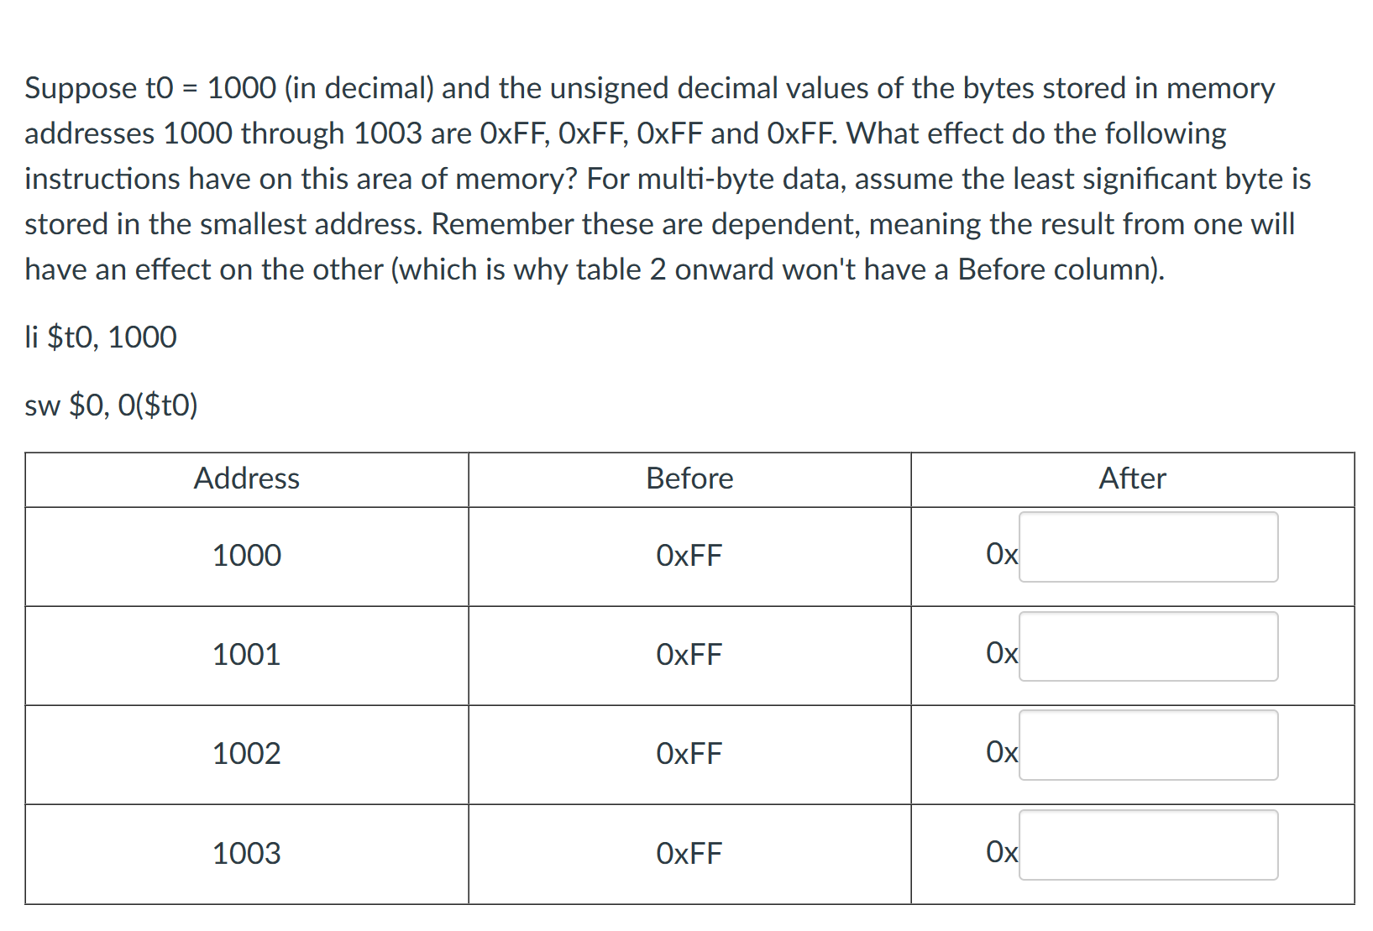1373x931 pixels.
Task: Click the After input field for address 1000
Action: [1148, 547]
